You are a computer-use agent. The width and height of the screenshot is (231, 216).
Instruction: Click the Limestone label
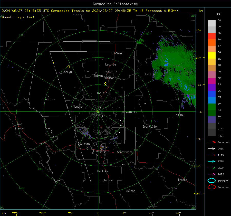(49, 99)
